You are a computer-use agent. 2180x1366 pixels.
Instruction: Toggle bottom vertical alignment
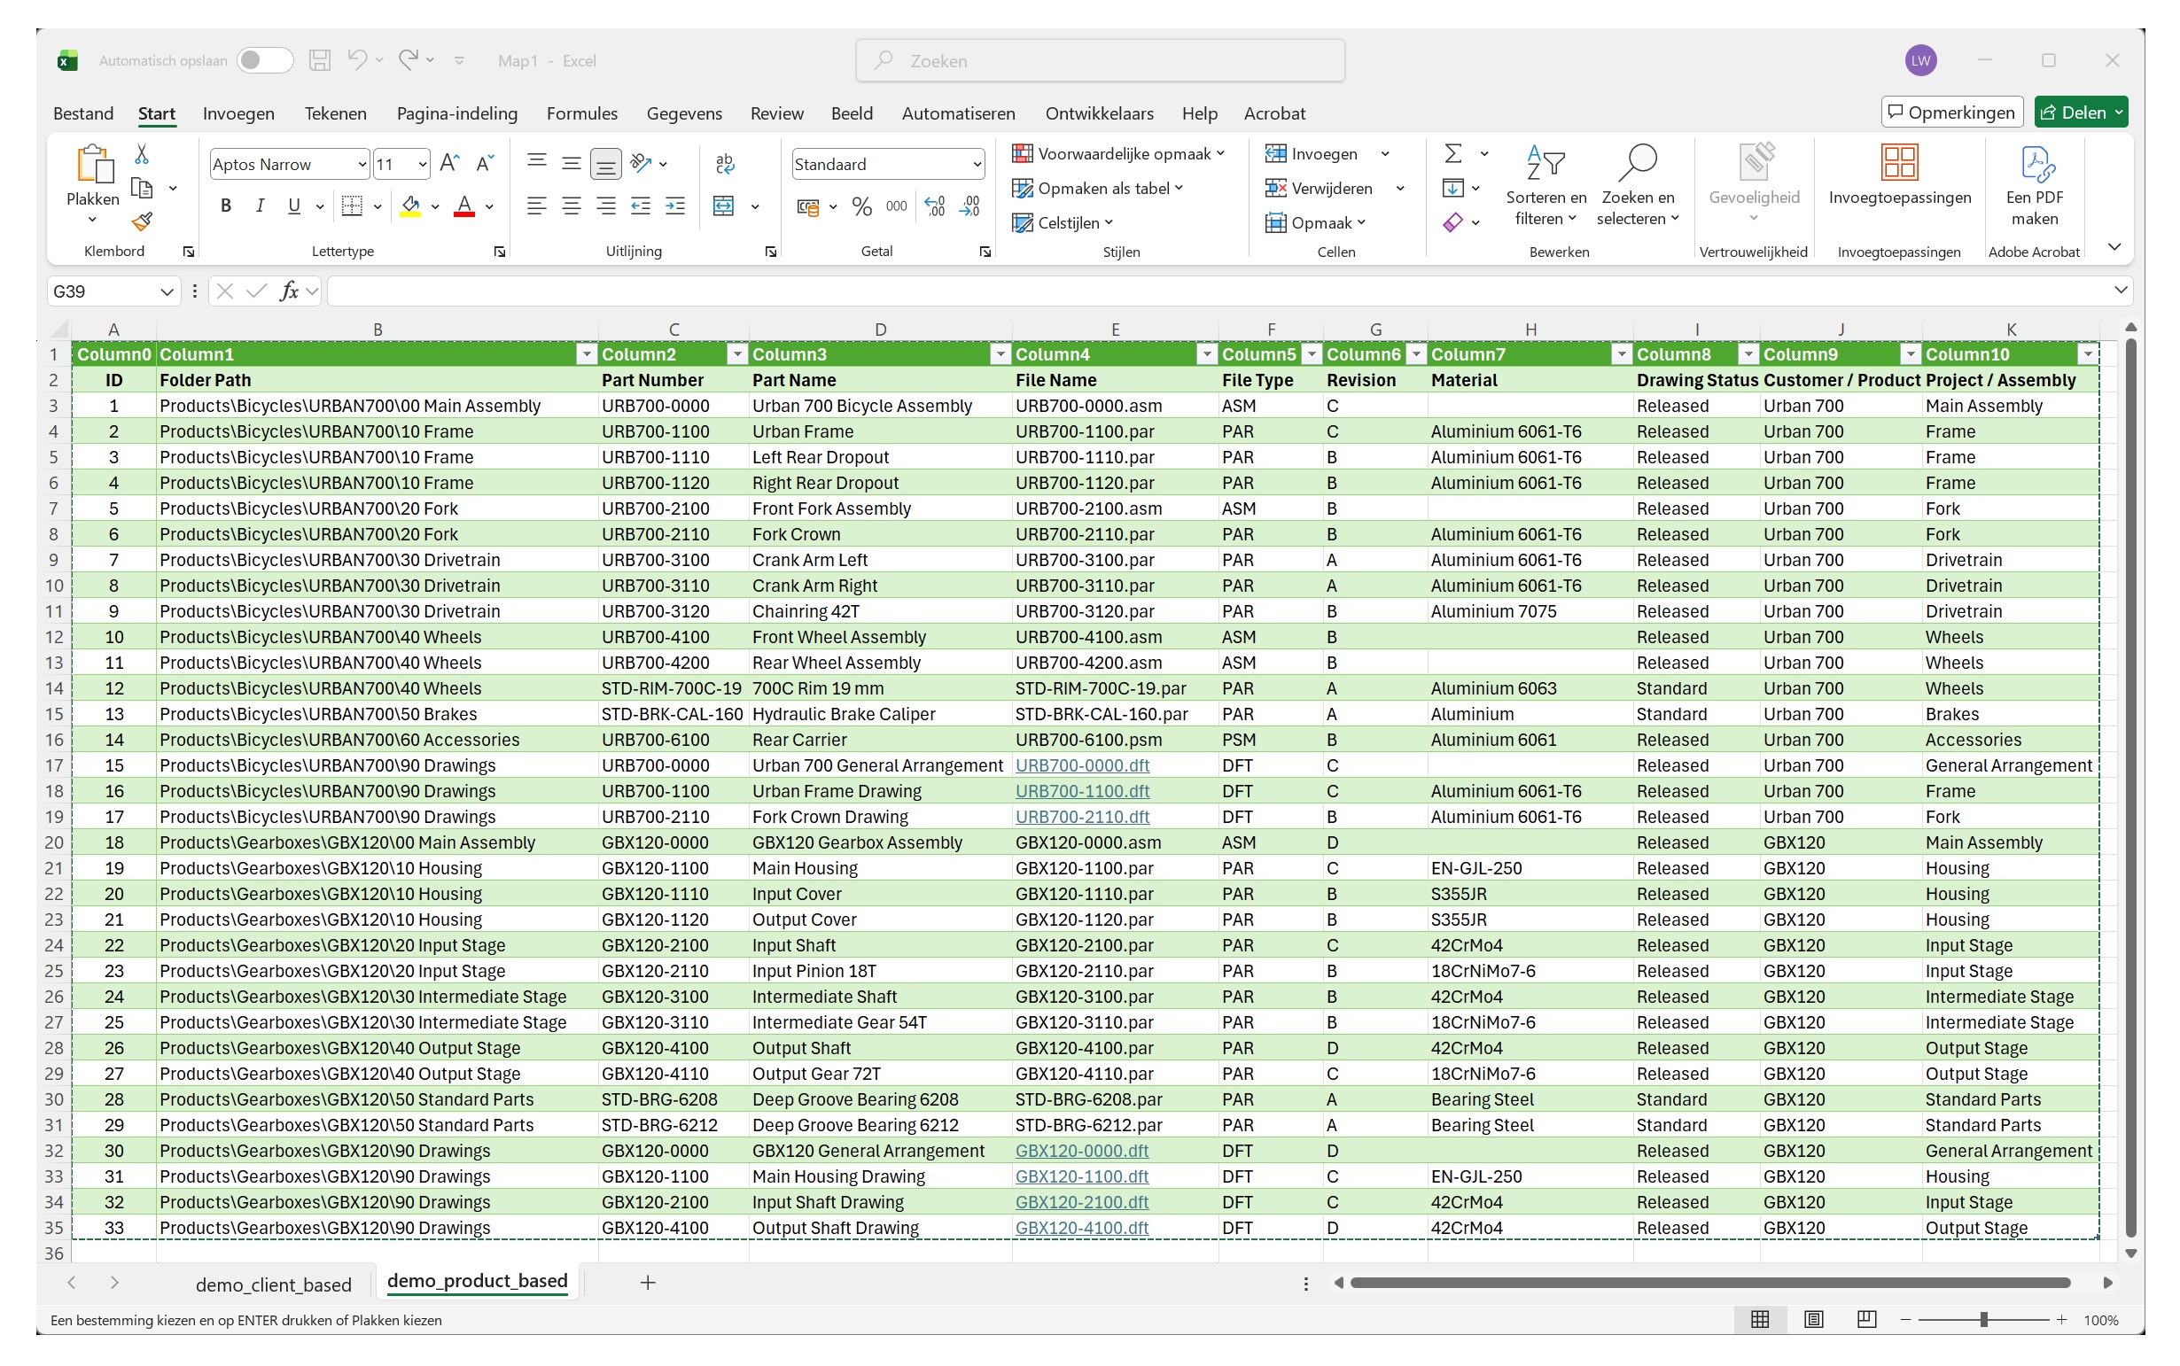pos(605,164)
